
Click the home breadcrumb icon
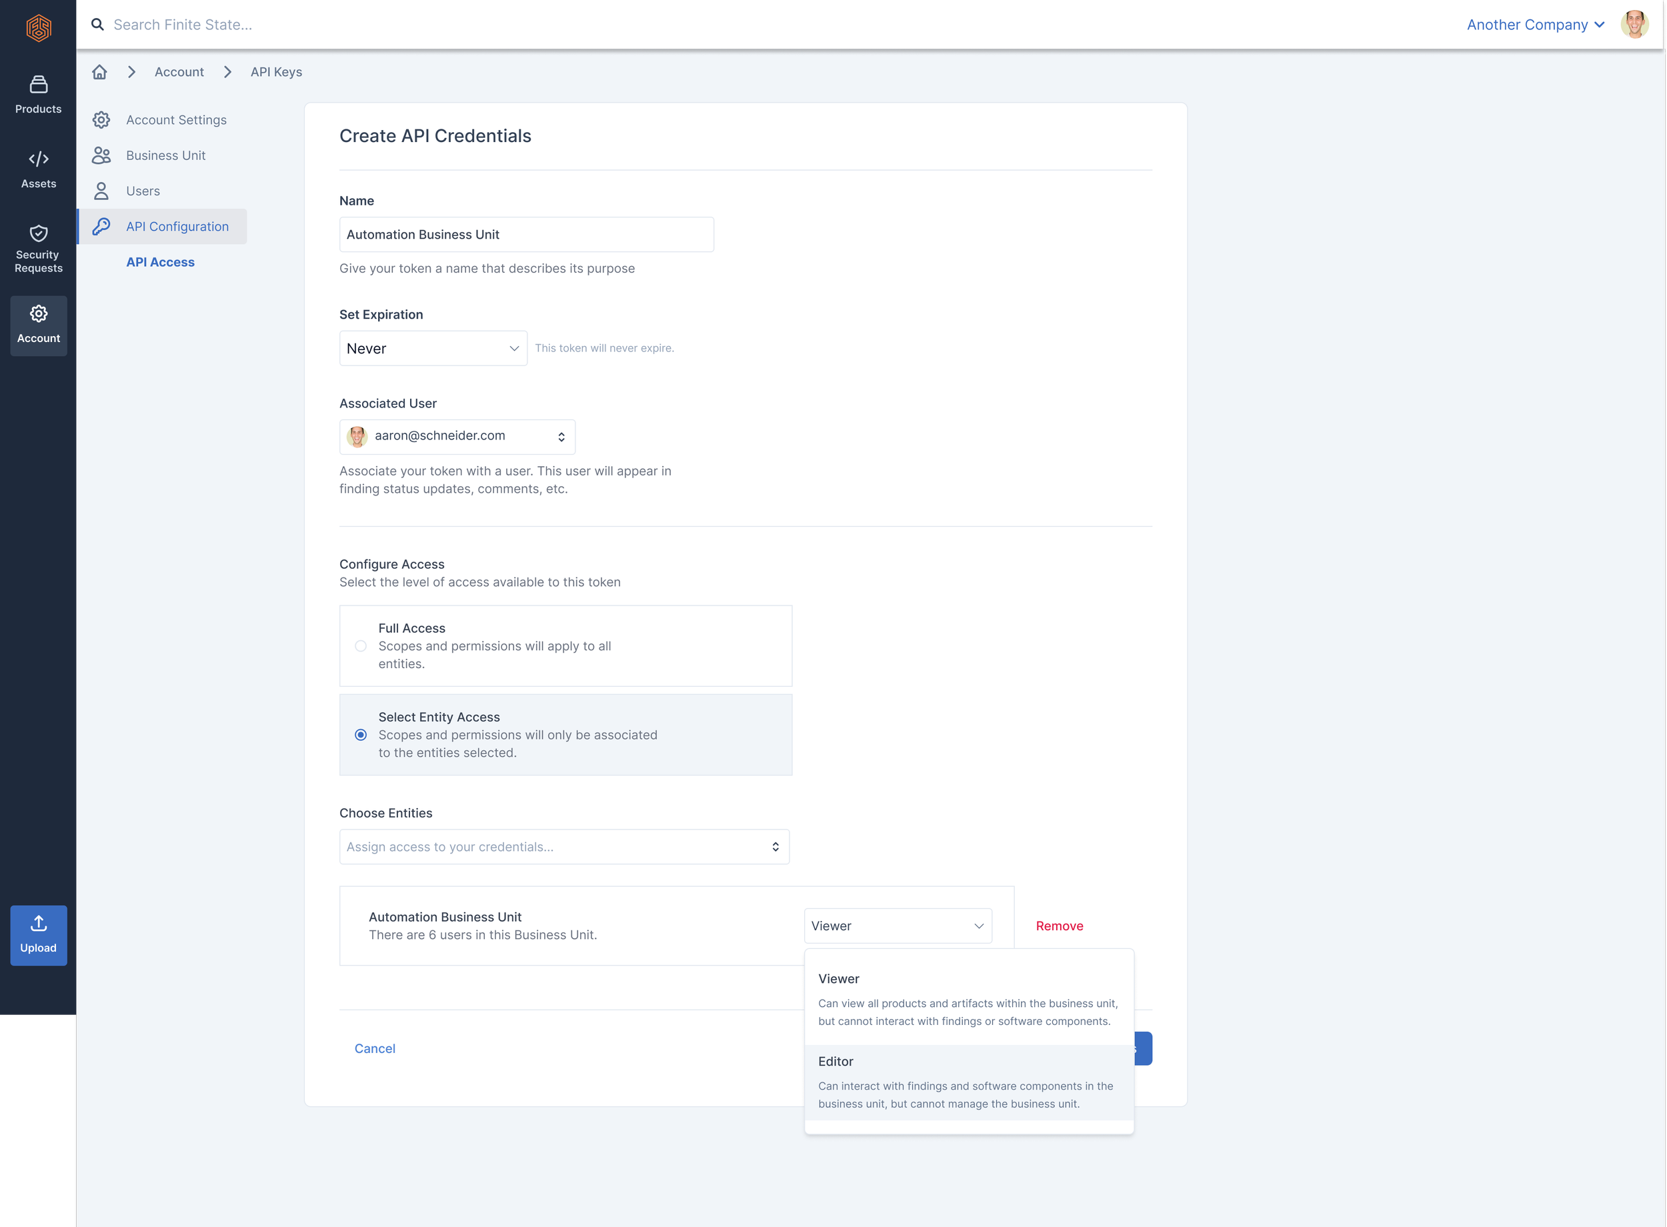click(99, 72)
